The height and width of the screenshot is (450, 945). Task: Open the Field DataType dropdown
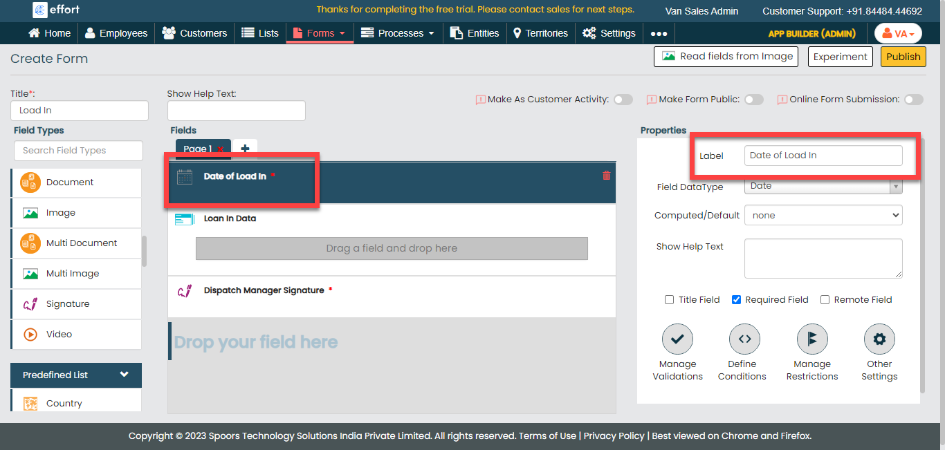(823, 186)
